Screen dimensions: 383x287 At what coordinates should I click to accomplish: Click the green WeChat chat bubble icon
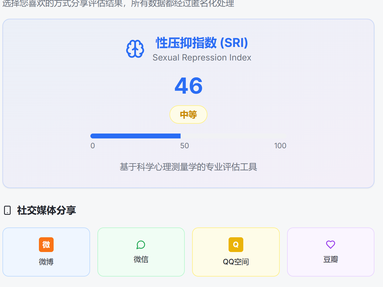point(141,245)
